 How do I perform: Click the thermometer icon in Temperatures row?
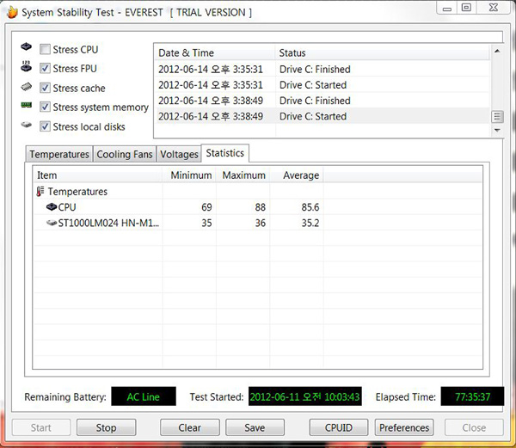pyautogui.click(x=40, y=192)
